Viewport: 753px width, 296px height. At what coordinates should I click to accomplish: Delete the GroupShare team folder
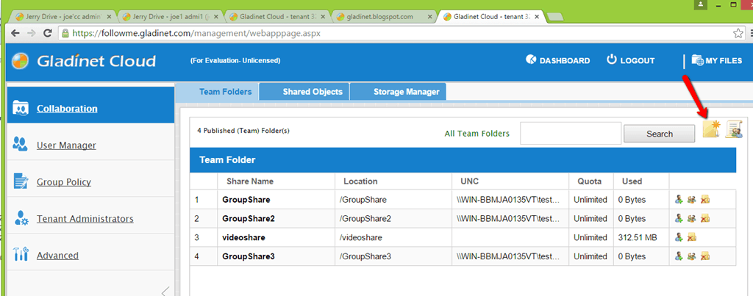coord(704,199)
